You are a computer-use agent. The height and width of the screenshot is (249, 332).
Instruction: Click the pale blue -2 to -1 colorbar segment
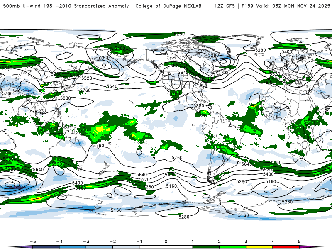coord(126,247)
